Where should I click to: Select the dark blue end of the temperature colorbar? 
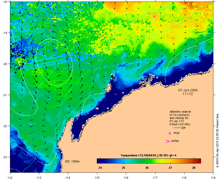(99, 161)
